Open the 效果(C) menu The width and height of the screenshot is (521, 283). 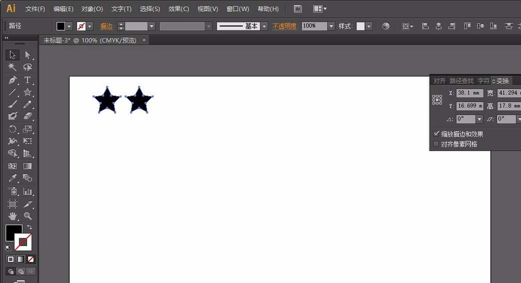tap(179, 9)
